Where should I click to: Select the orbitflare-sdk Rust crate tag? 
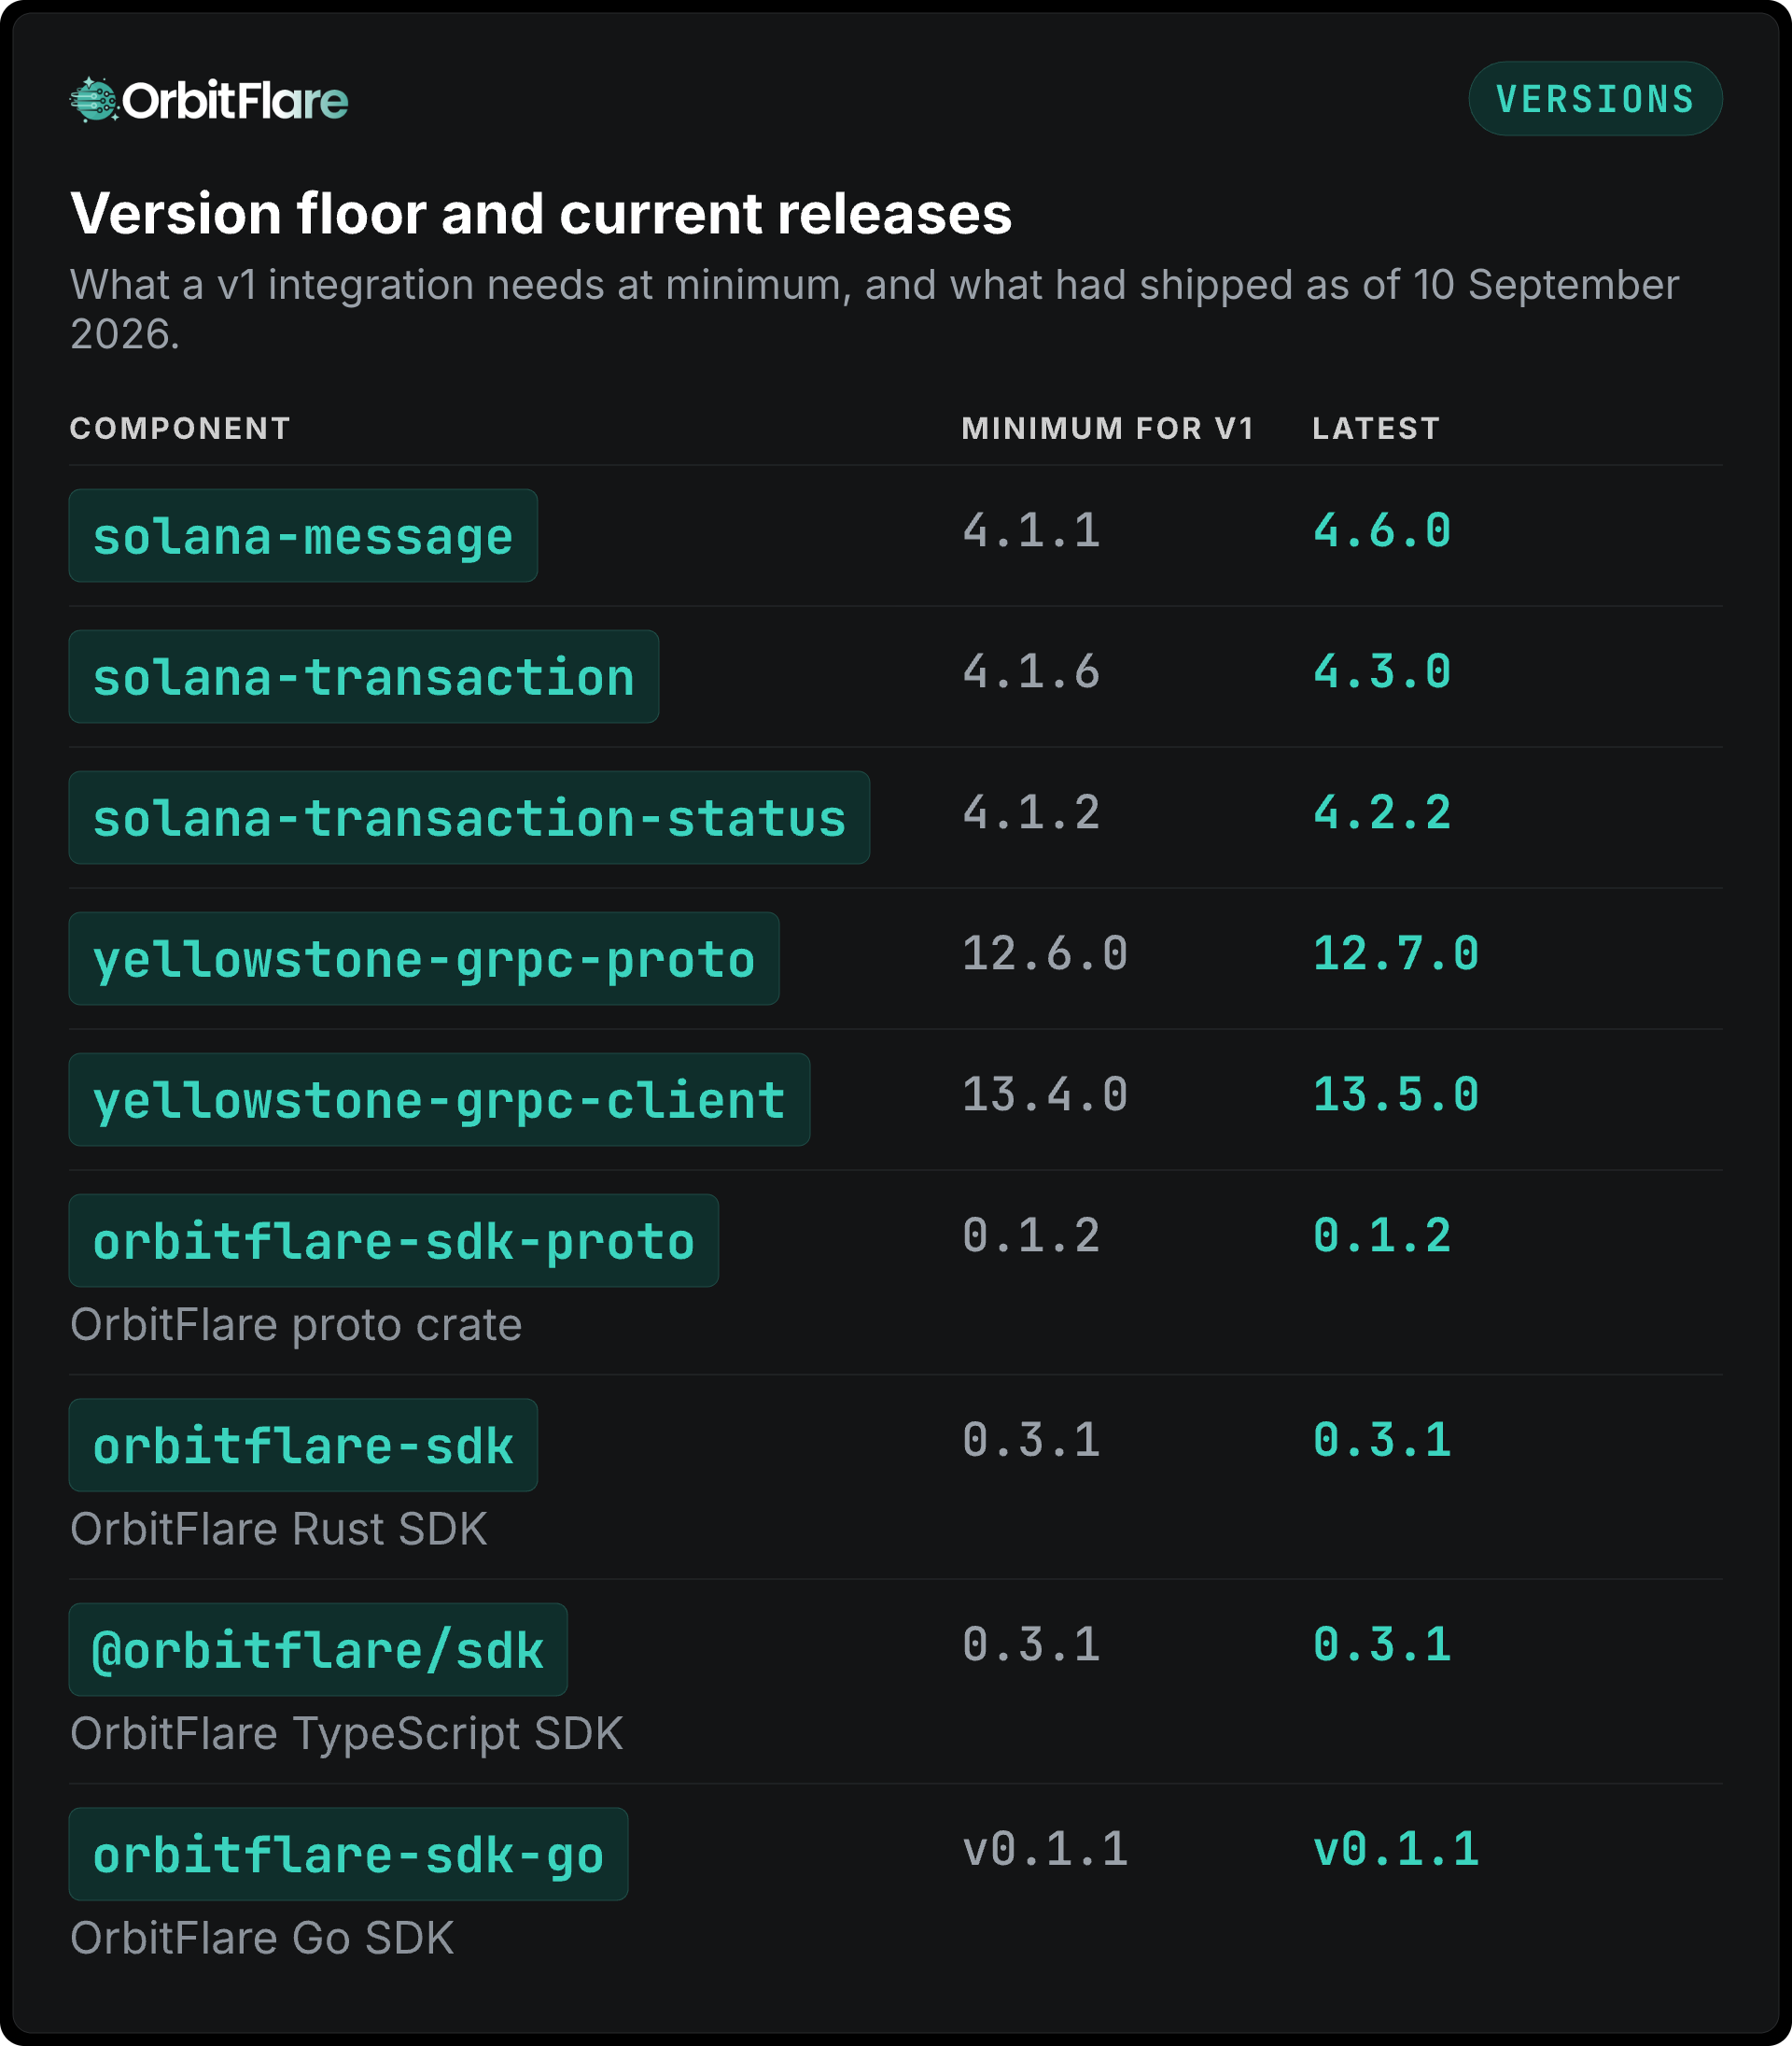point(303,1445)
